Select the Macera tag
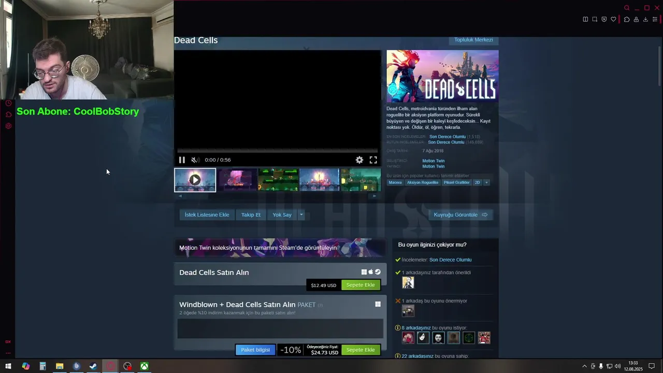 [x=395, y=182]
